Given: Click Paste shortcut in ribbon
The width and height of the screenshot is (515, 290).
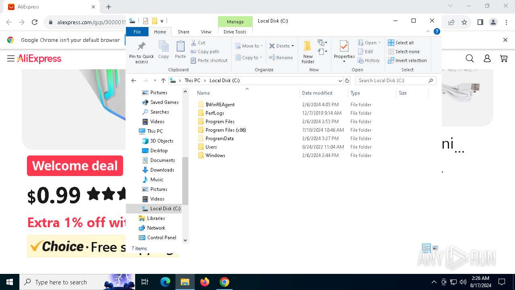Looking at the screenshot, I should 209,60.
